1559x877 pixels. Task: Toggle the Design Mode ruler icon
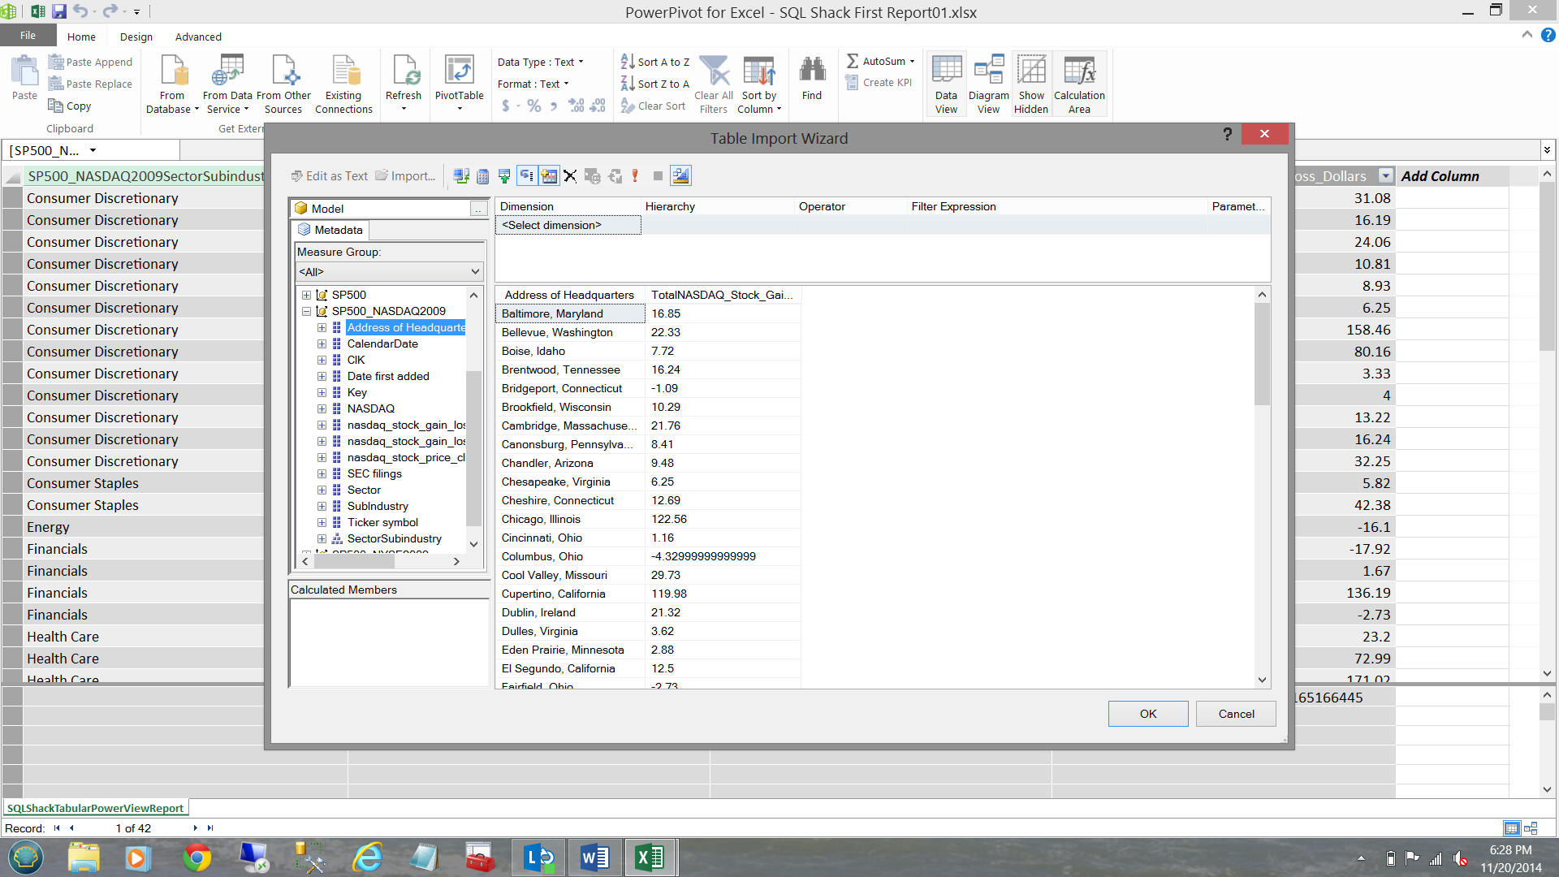click(x=680, y=176)
